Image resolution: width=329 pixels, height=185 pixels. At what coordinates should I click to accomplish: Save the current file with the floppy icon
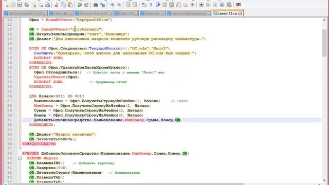pyautogui.click(x=20, y=5)
